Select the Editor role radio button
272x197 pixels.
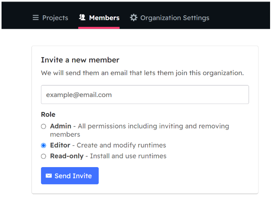(x=43, y=145)
